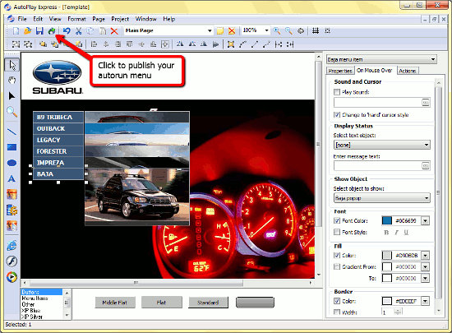Select the text A tool
This screenshot has width=452, height=333.
(x=12, y=178)
